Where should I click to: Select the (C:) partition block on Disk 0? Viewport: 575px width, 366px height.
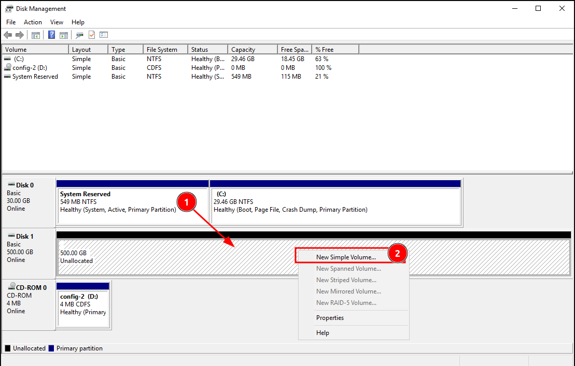tap(335, 202)
